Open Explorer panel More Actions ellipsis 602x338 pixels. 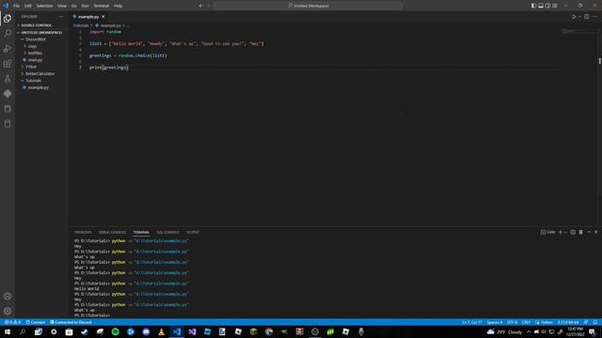pyautogui.click(x=61, y=17)
